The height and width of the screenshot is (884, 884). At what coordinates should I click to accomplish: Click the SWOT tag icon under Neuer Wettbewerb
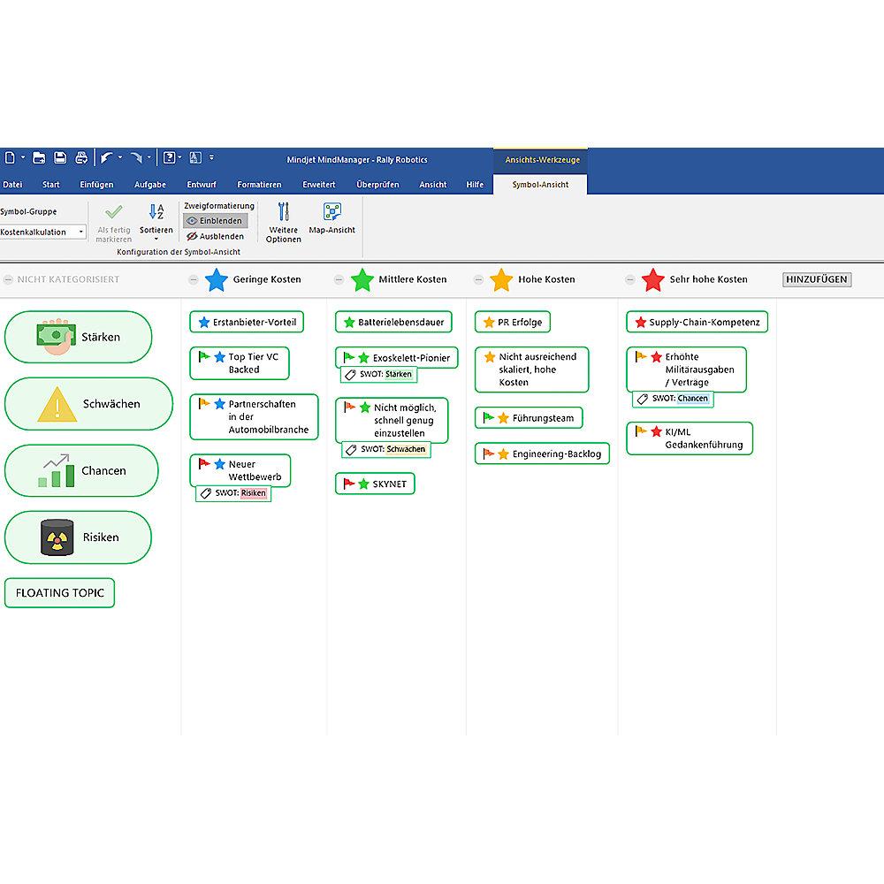pos(205,493)
